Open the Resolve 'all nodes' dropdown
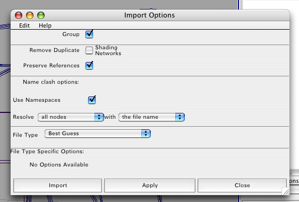The height and width of the screenshot is (202, 299). coord(71,117)
